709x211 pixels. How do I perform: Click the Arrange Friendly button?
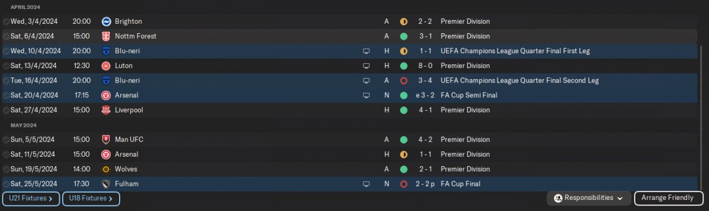tap(667, 198)
